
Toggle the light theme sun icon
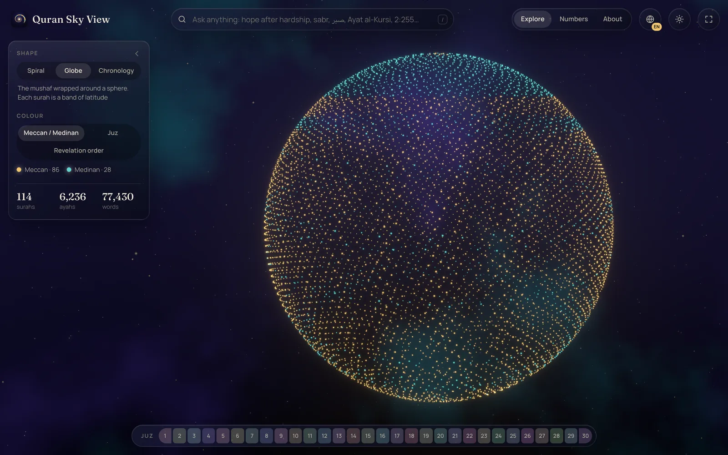click(679, 20)
